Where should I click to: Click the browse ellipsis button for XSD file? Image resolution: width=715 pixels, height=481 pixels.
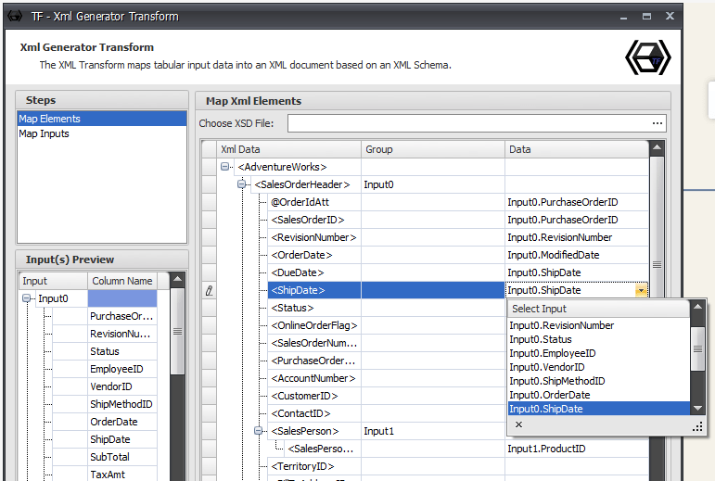[x=658, y=123]
